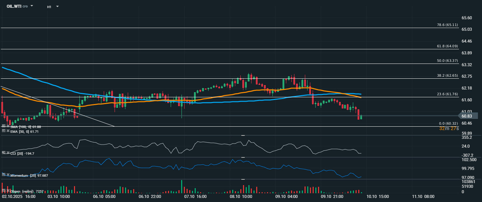Select the 78.6 (65.11) Fibonacci label
Viewport: 482px width, 202px height.
[447, 25]
